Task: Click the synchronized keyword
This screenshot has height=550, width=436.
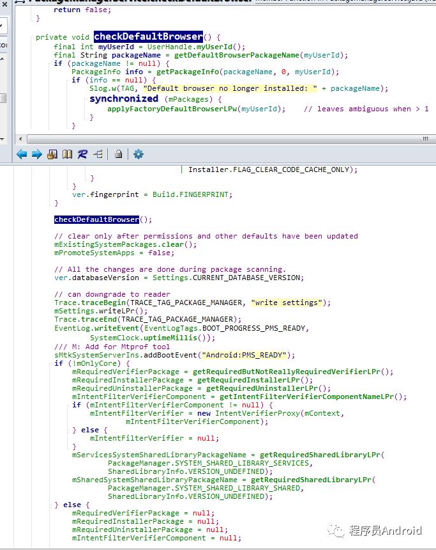Action: point(124,99)
